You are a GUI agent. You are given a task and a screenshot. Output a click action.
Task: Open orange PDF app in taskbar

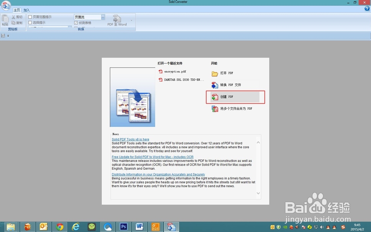click(x=155, y=227)
